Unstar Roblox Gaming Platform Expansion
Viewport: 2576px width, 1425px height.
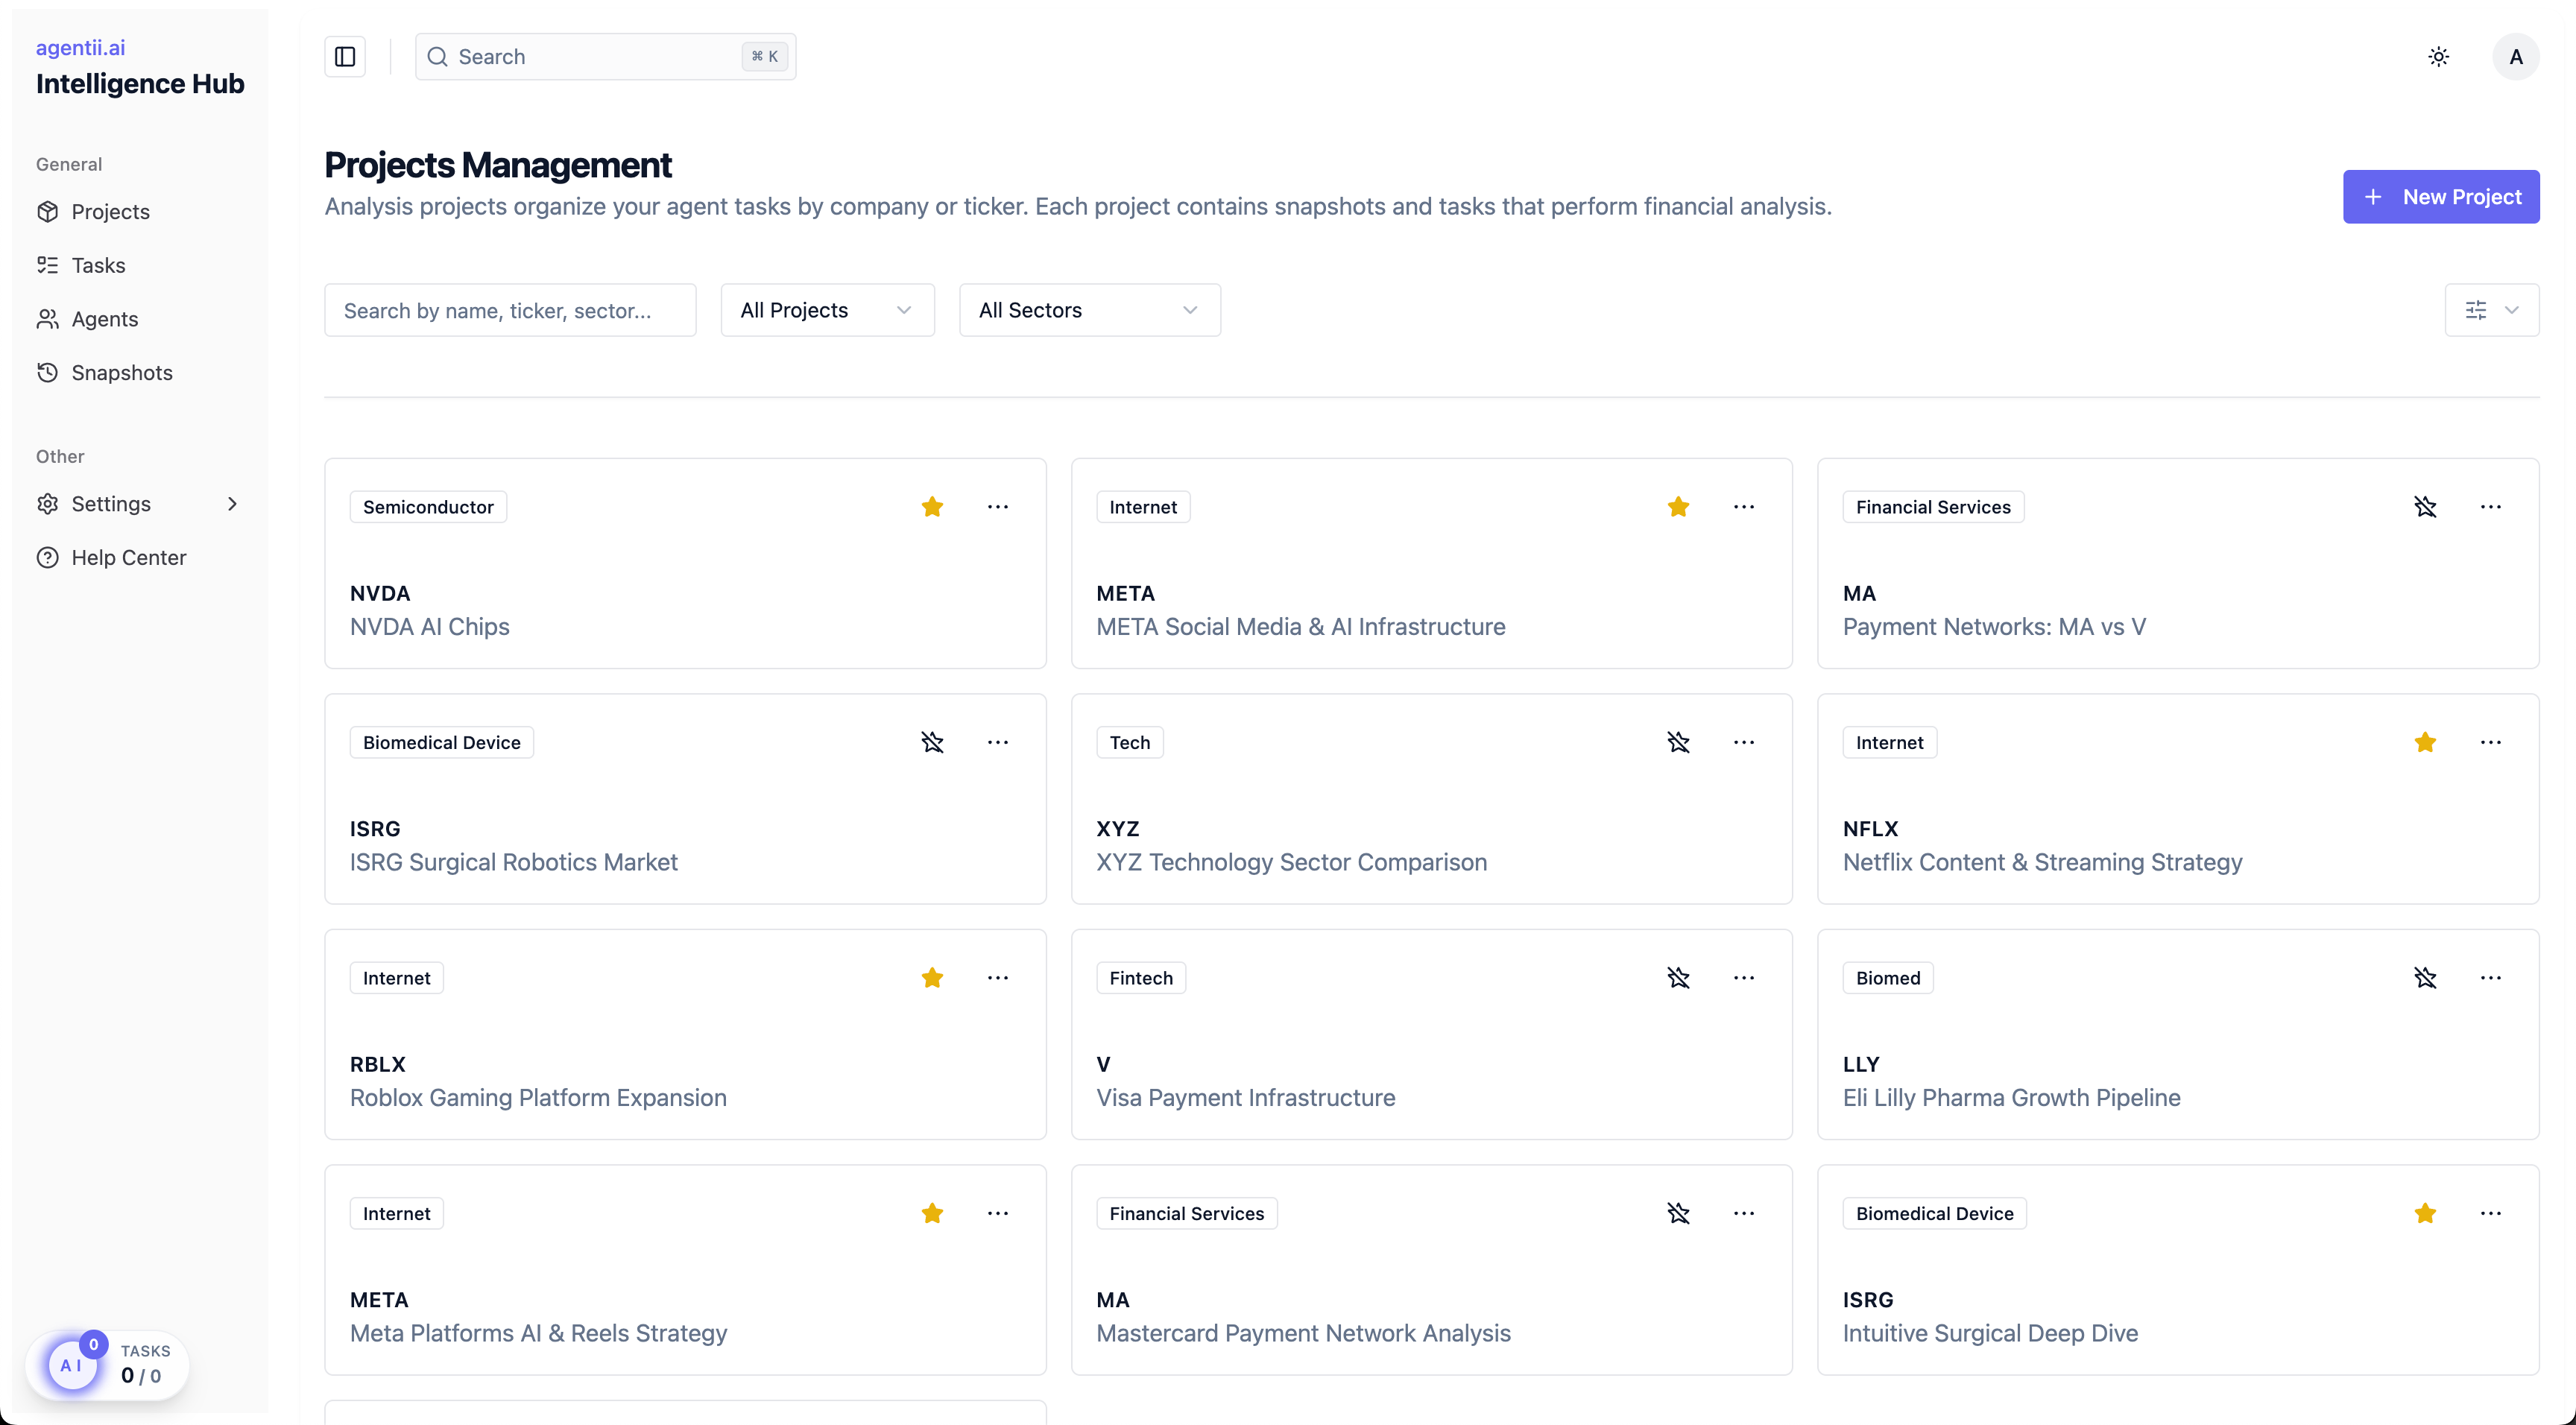[x=932, y=978]
